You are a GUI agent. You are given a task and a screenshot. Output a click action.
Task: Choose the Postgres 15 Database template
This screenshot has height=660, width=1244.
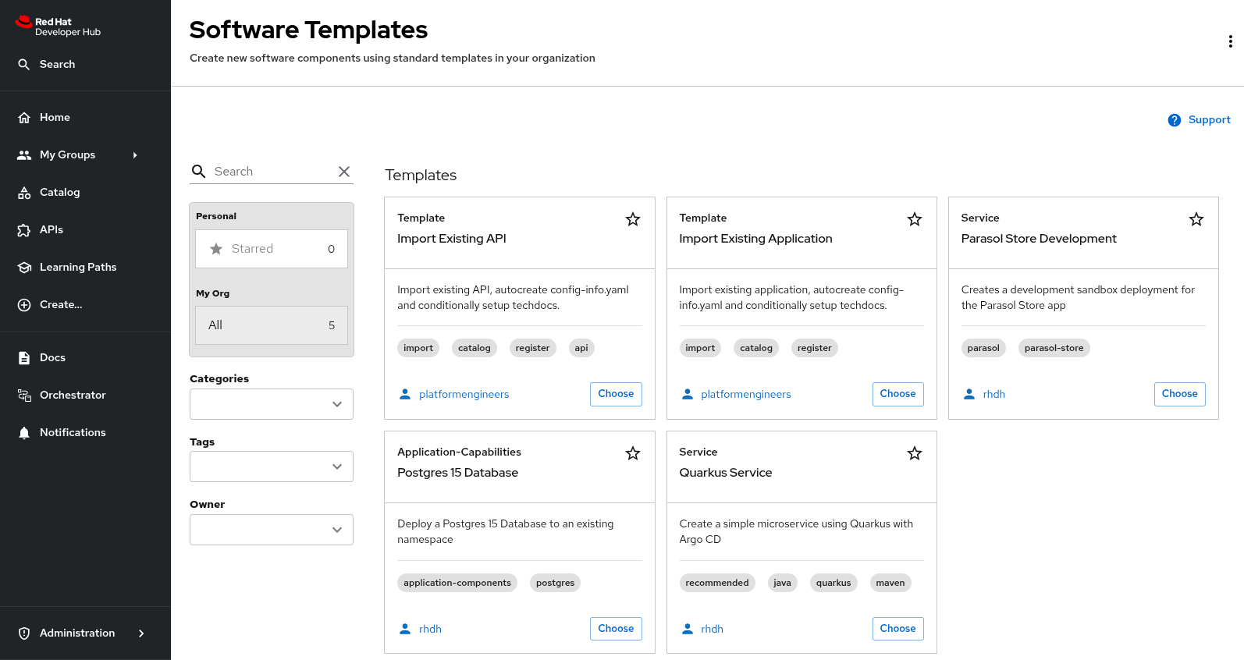click(x=616, y=629)
